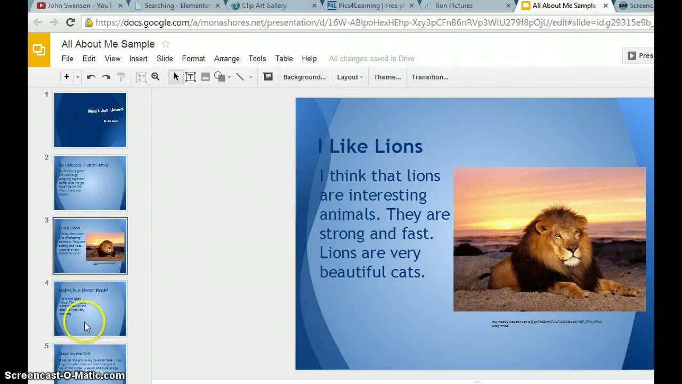The image size is (682, 384).
Task: Click the All changes saved in Drive text
Action: (x=371, y=59)
